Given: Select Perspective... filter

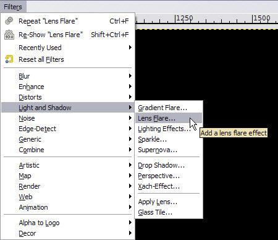Looking at the screenshot, I should coord(169,176).
